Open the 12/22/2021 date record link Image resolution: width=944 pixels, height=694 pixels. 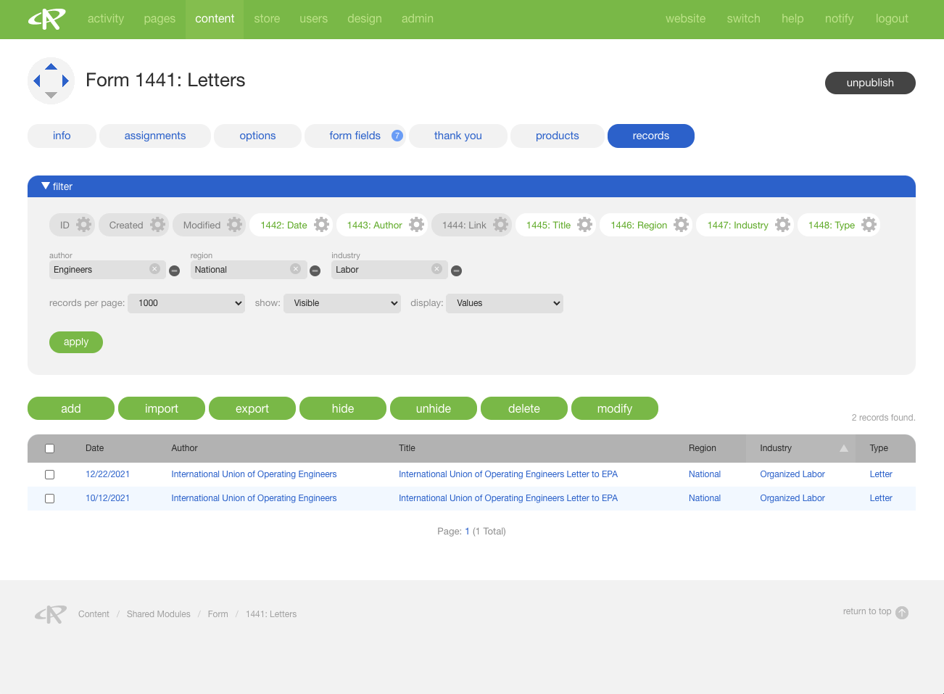107,474
